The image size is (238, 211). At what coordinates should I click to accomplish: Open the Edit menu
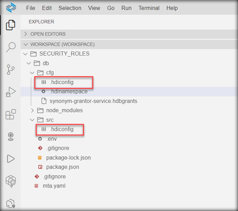click(x=47, y=8)
